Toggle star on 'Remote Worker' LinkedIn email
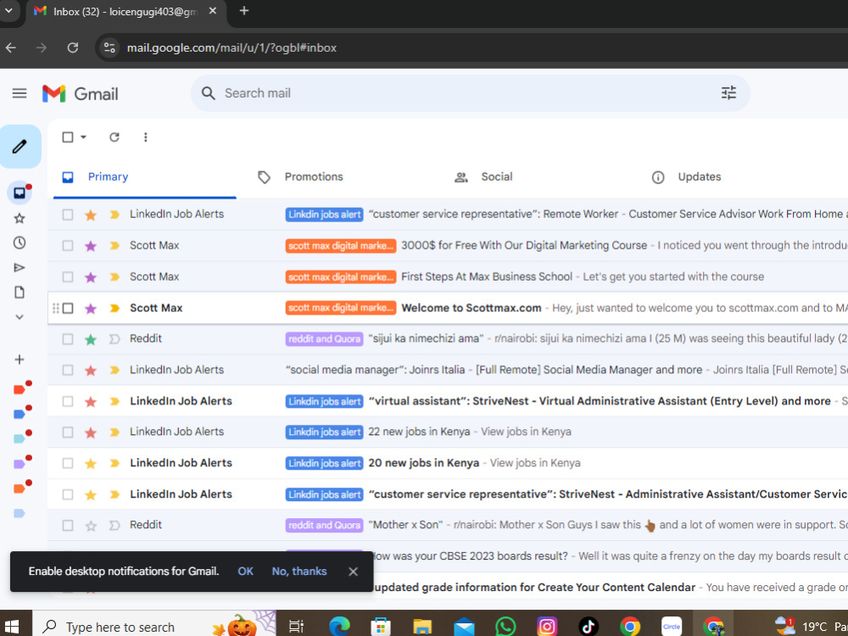Viewport: 848px width, 636px height. point(91,215)
